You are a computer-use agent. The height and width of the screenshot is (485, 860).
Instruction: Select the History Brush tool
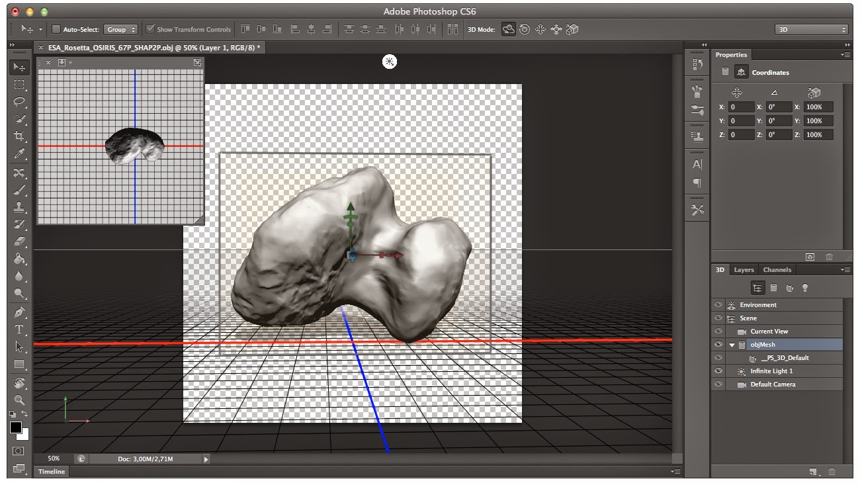point(19,225)
